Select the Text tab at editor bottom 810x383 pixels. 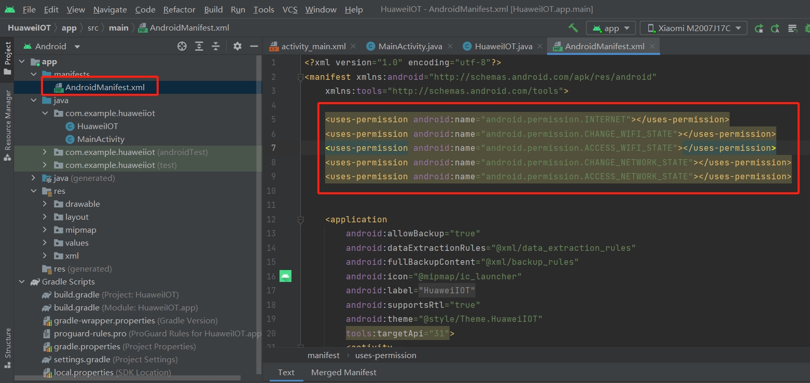pyautogui.click(x=286, y=373)
